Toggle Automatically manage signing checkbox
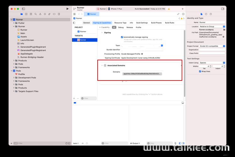 122,37
